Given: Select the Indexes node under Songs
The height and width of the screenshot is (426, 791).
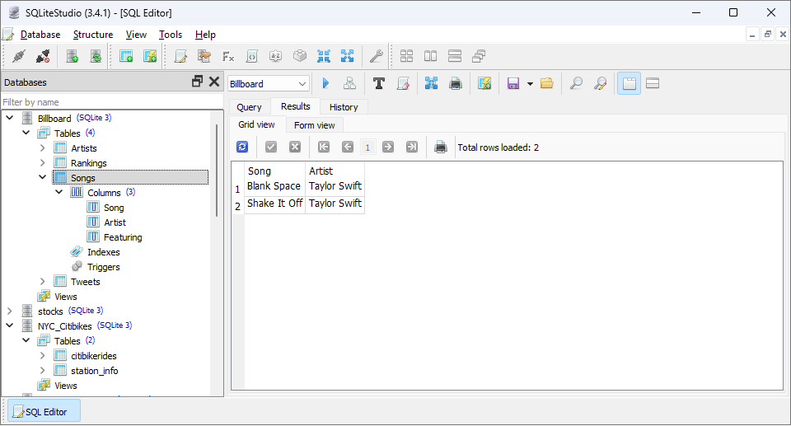Looking at the screenshot, I should coord(104,252).
